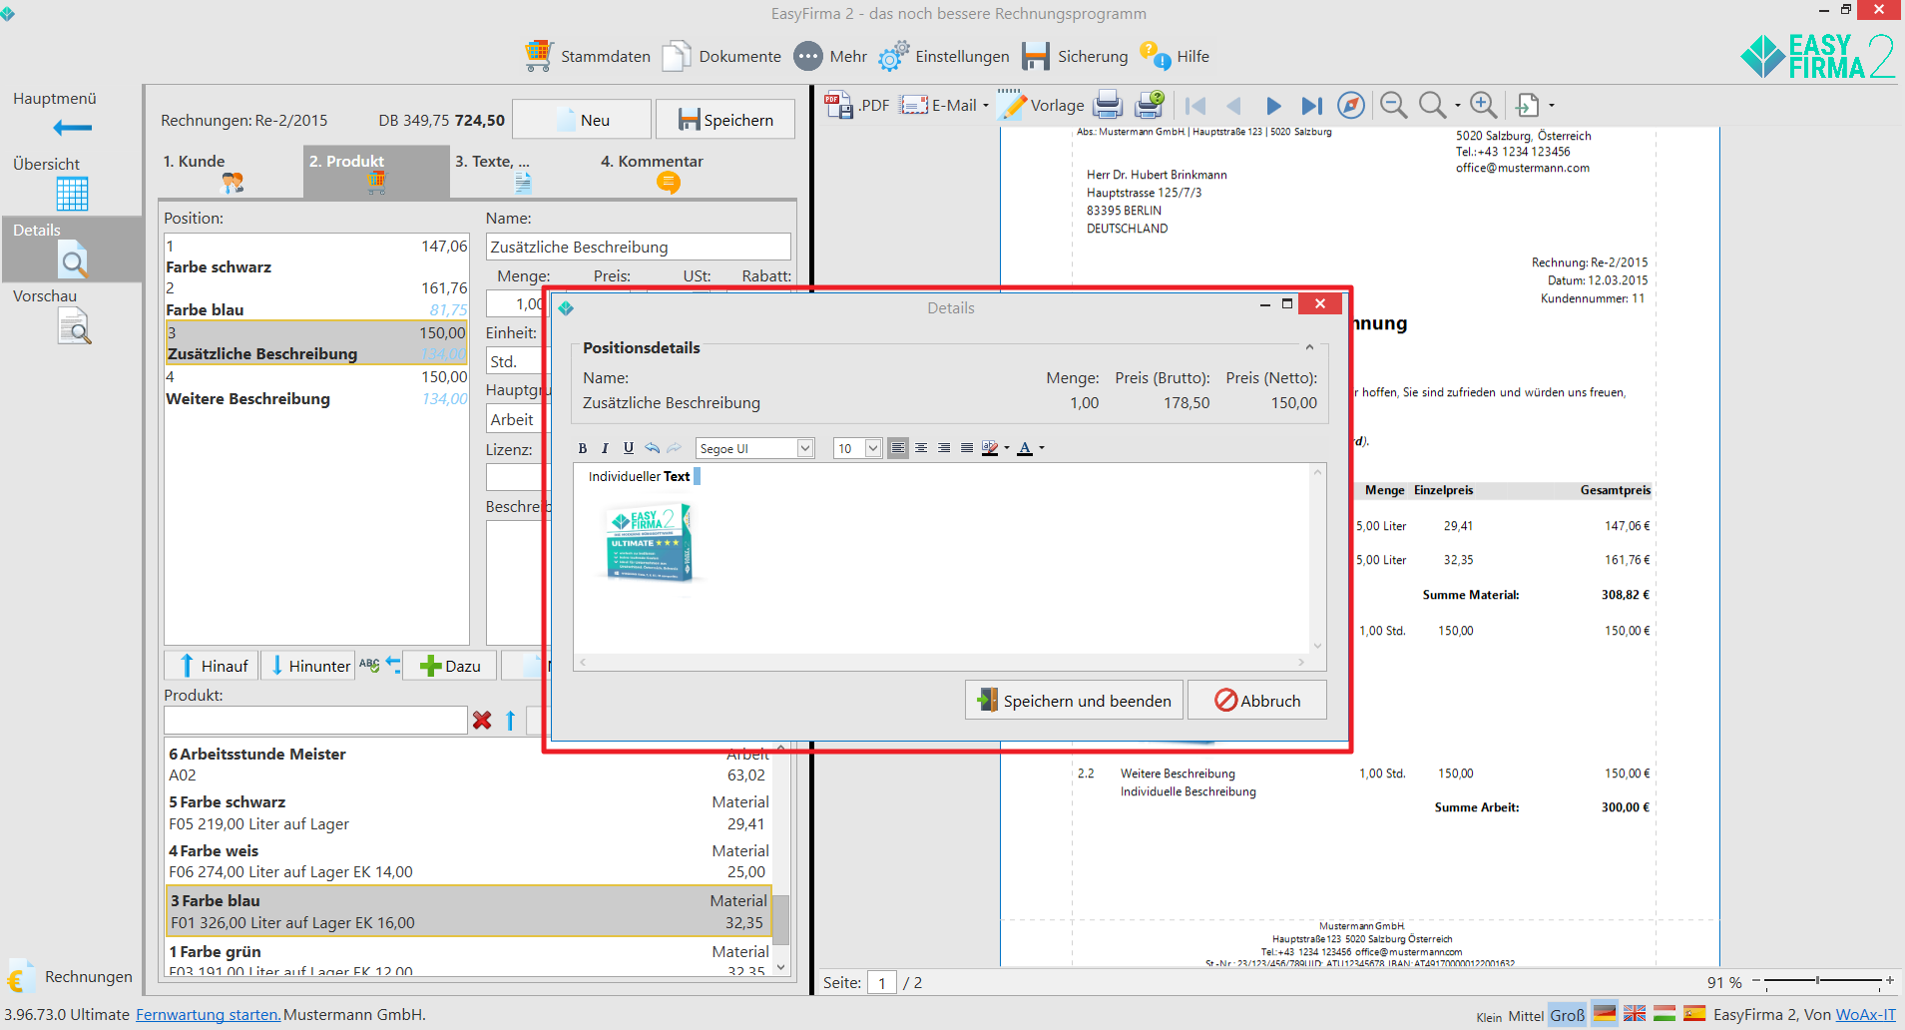Click the zoom magnifier icon
This screenshot has width=1905, height=1030.
tap(1432, 105)
